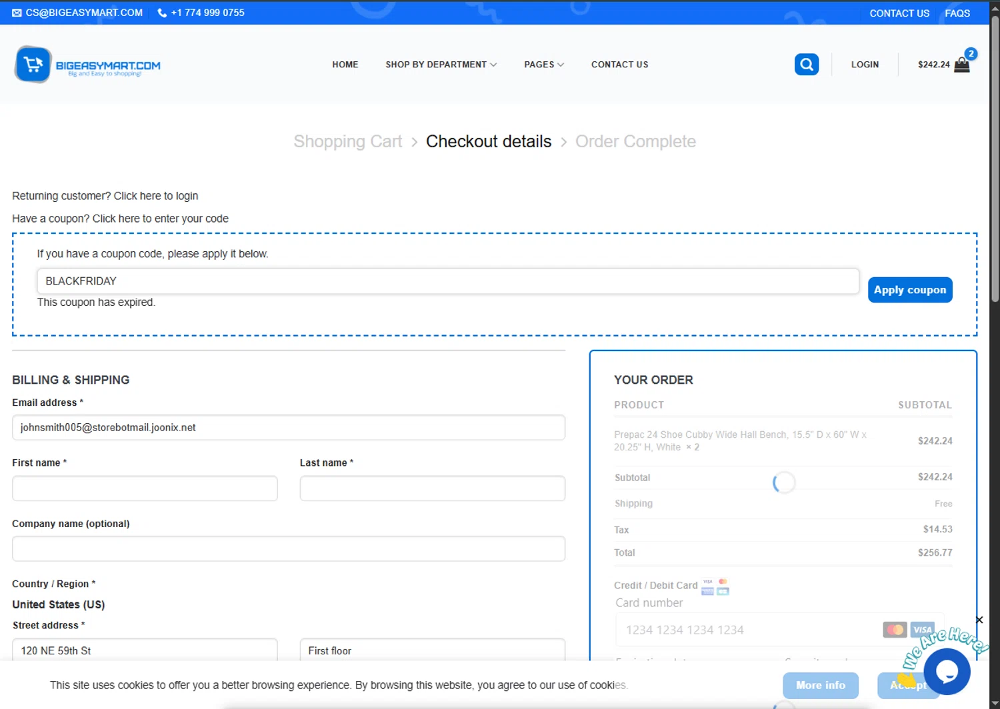
Task: Click the Visa logo in card number field
Action: pos(923,630)
